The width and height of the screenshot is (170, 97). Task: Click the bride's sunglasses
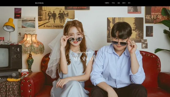pos(76,39)
